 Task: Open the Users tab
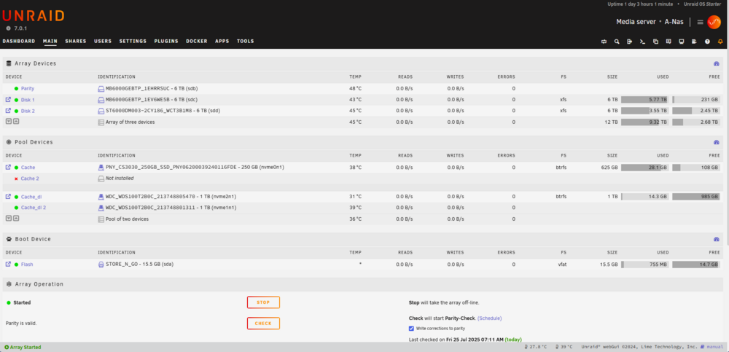coord(103,42)
